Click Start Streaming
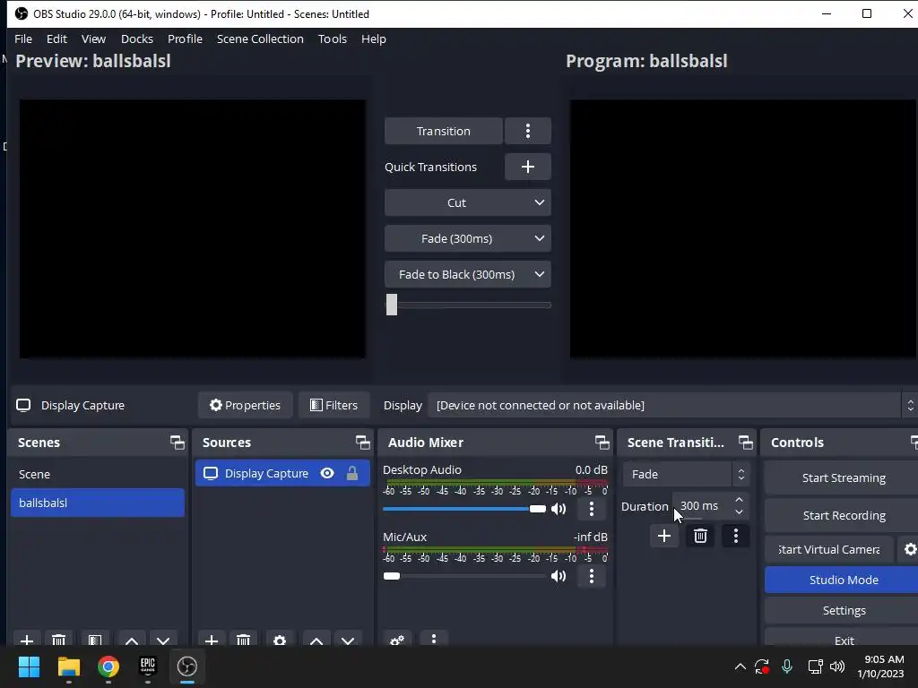The width and height of the screenshot is (918, 688). coord(843,478)
